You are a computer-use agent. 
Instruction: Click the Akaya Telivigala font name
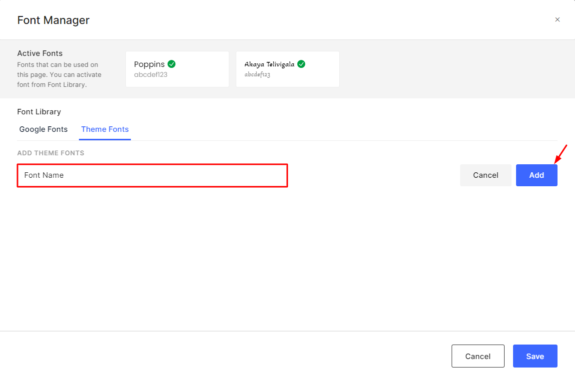tap(269, 64)
